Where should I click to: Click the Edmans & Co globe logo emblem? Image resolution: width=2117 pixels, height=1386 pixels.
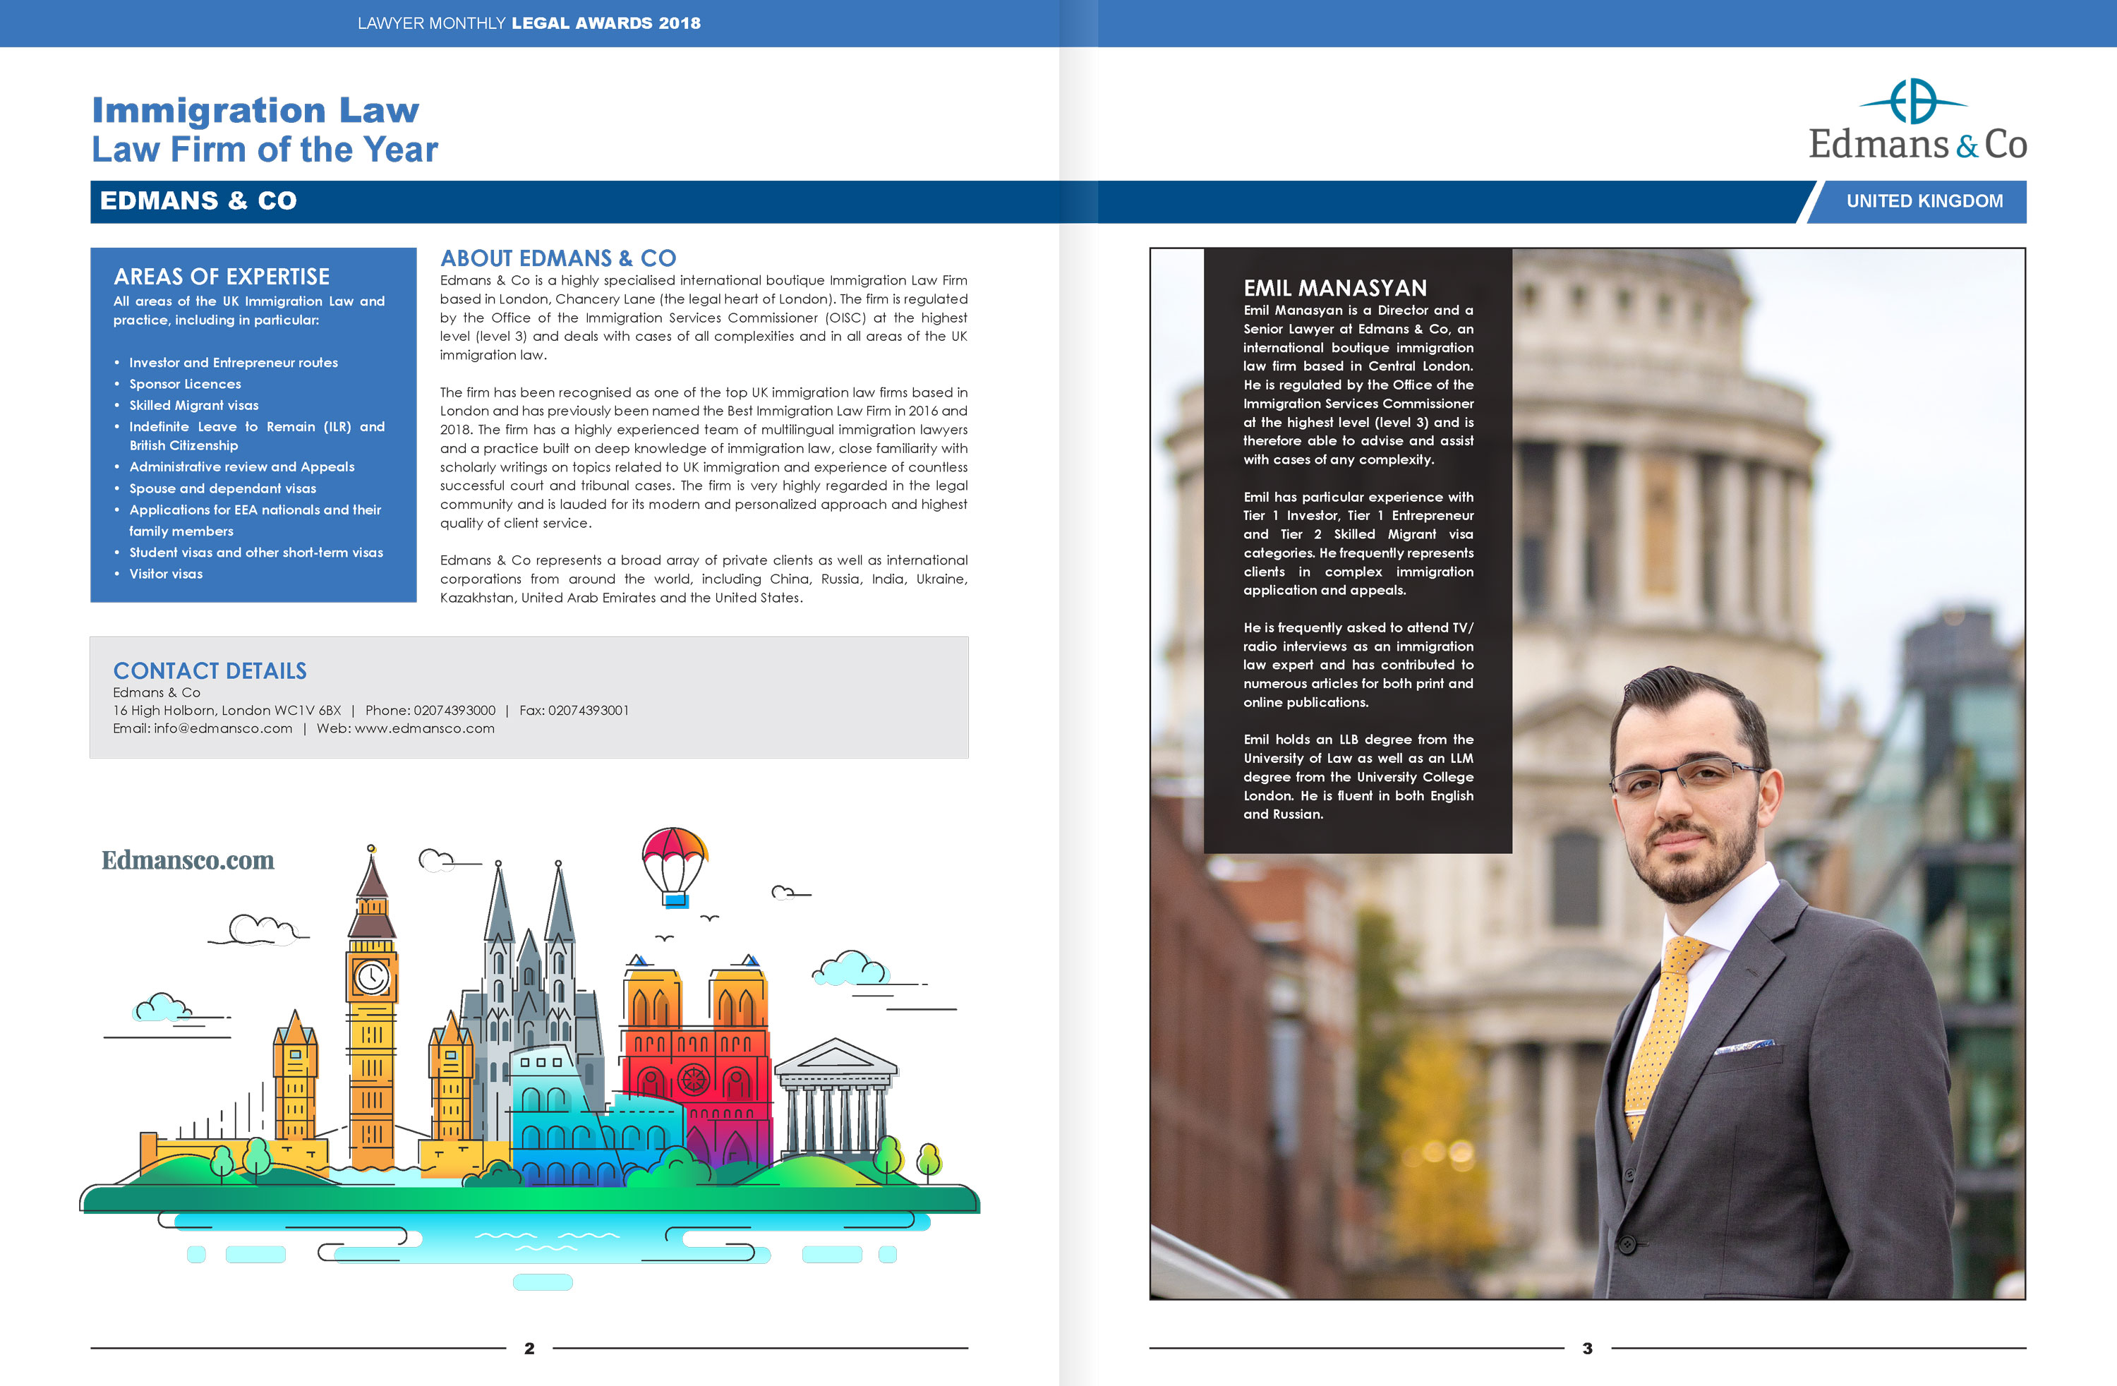pyautogui.click(x=1913, y=100)
